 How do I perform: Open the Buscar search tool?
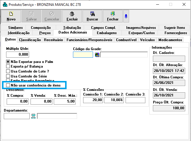(x=92, y=16)
